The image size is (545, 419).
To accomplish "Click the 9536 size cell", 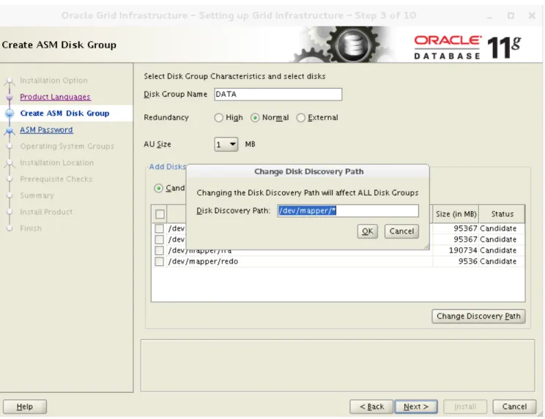I will [467, 262].
